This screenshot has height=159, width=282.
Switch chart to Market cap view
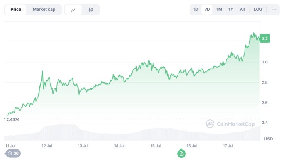coord(44,10)
